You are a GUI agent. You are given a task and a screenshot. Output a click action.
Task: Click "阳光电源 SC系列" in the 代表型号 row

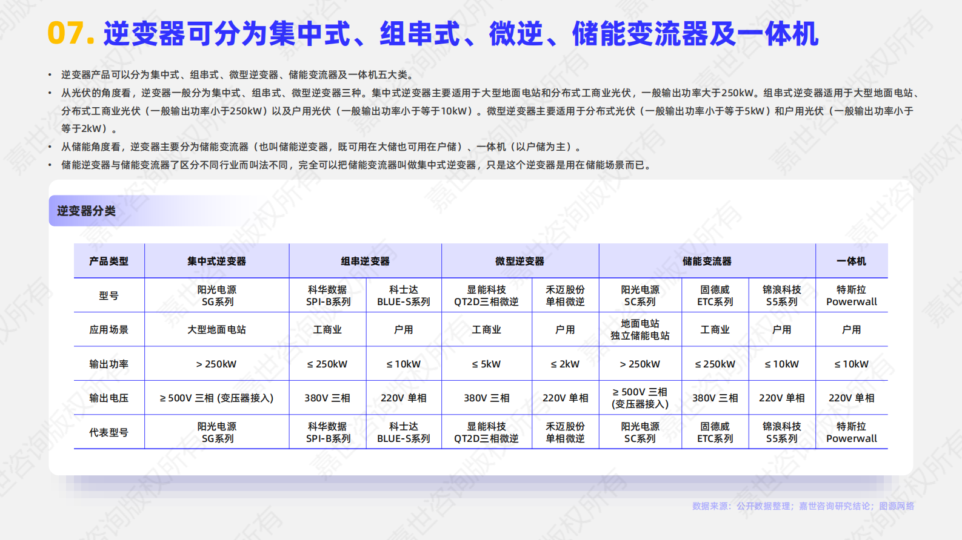tap(640, 433)
